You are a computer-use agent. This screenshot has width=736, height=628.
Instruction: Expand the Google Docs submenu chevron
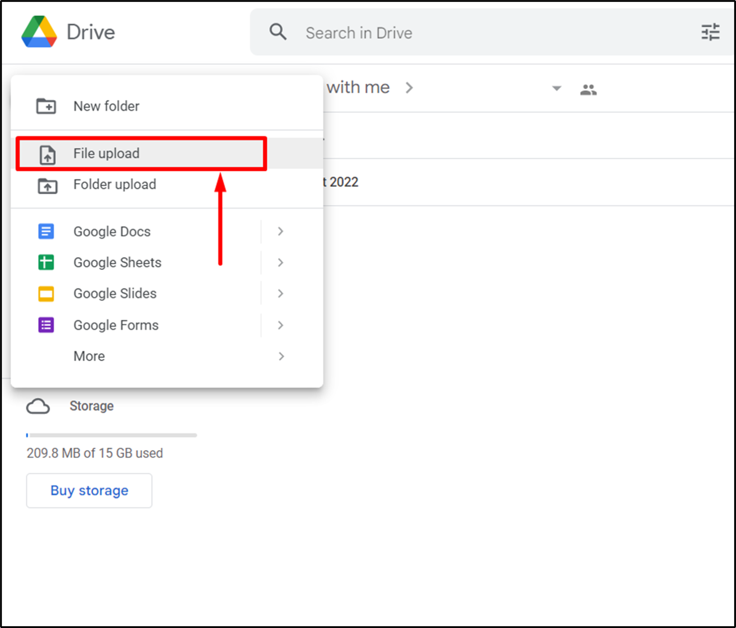point(281,231)
